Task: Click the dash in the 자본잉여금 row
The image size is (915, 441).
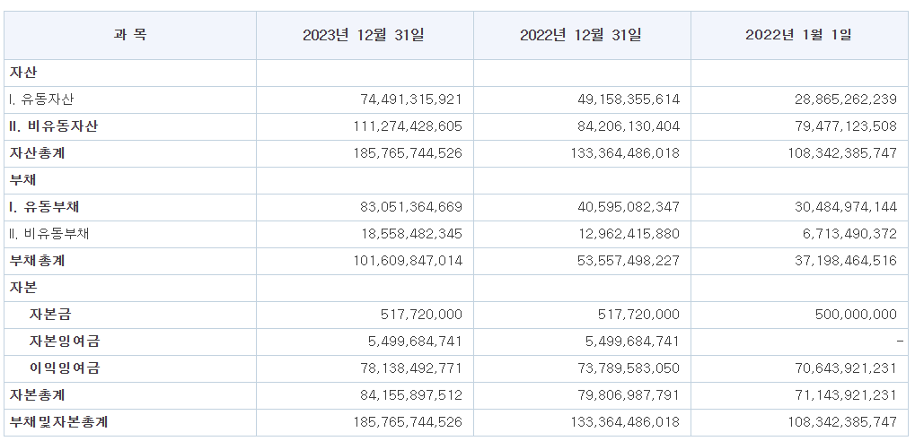Action: [x=901, y=342]
